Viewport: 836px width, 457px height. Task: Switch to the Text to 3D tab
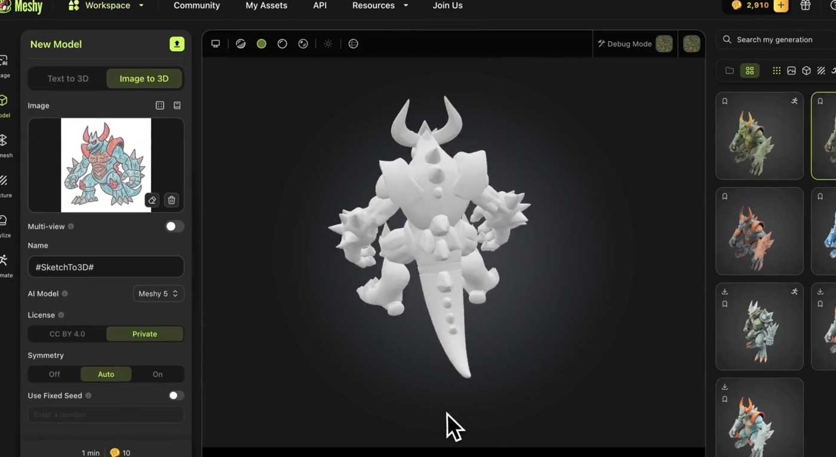tap(67, 78)
